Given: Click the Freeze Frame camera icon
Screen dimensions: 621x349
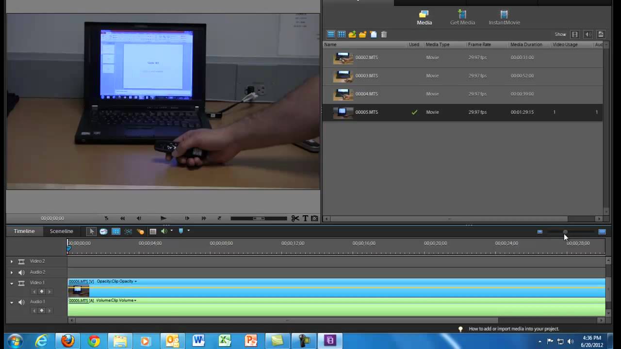Looking at the screenshot, I should [314, 219].
